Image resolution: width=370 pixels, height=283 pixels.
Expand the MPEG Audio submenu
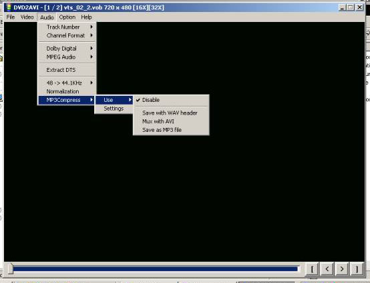click(x=67, y=57)
